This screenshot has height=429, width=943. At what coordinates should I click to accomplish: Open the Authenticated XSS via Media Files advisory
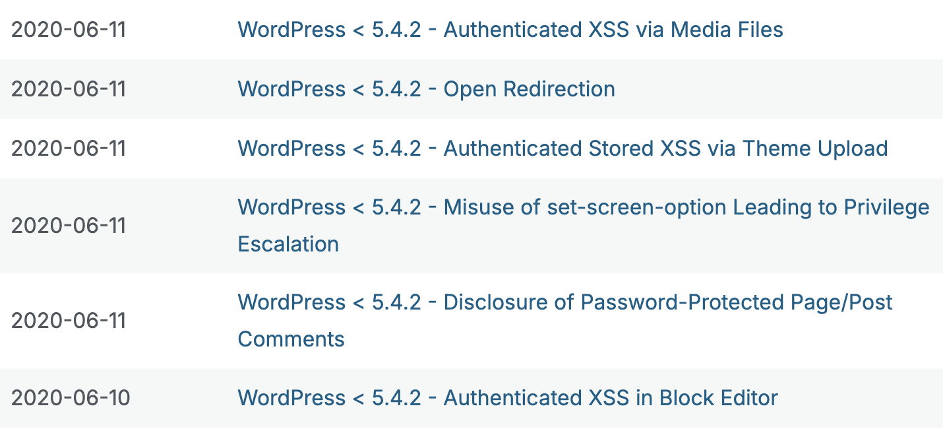(x=510, y=30)
